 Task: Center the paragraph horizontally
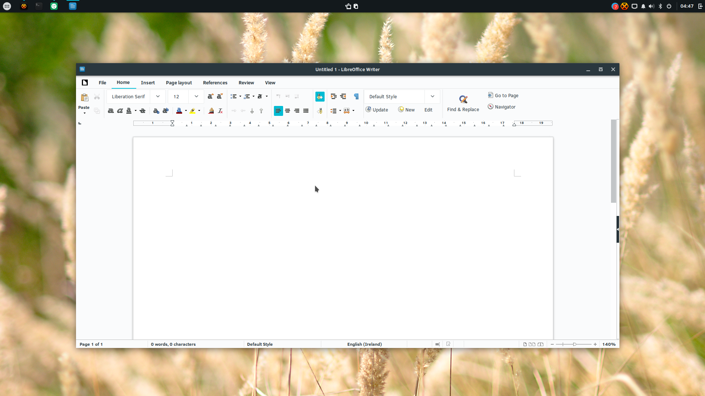coord(288,111)
